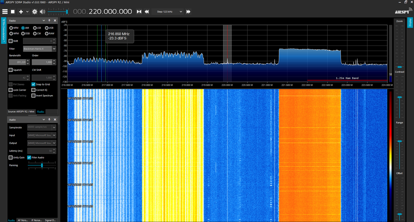Open the TETRA Demodulator side tab
This screenshot has height=222, width=414.
(4, 30)
